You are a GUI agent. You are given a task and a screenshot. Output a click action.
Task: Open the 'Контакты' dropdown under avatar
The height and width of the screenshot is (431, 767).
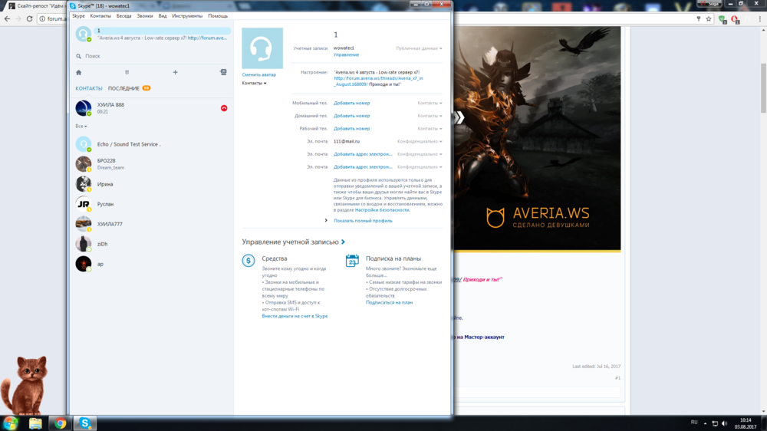tap(254, 83)
